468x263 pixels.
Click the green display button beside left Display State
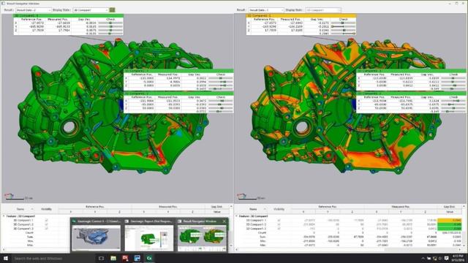pyautogui.click(x=112, y=9)
